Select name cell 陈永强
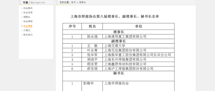 [x=92, y=37]
